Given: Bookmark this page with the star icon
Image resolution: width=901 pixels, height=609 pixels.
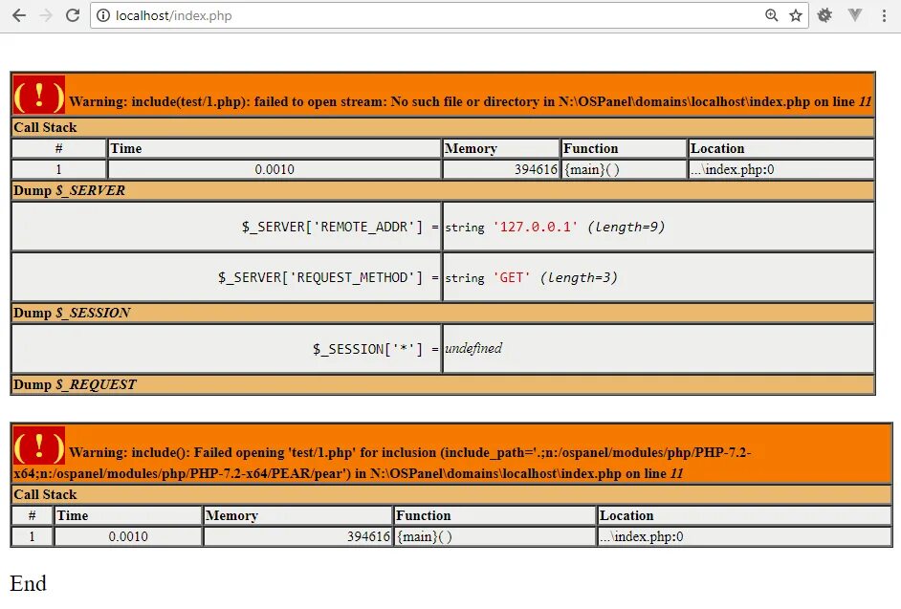Looking at the screenshot, I should tap(796, 15).
